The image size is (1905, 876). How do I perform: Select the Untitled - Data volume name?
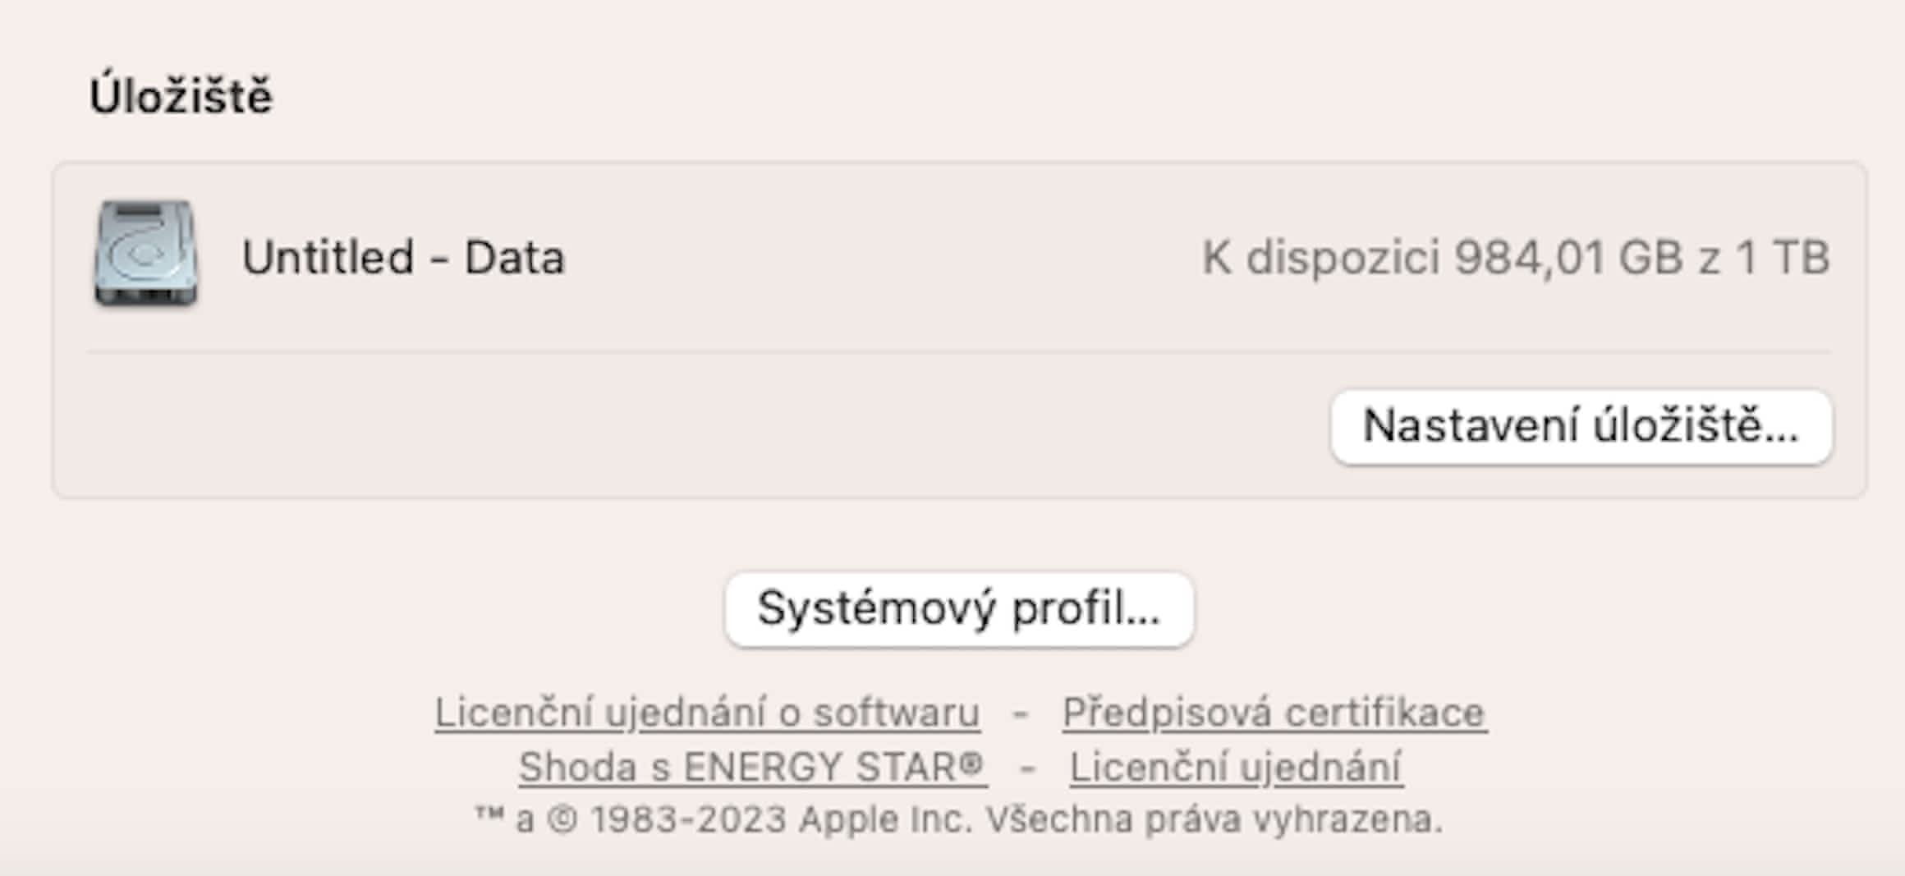click(403, 257)
